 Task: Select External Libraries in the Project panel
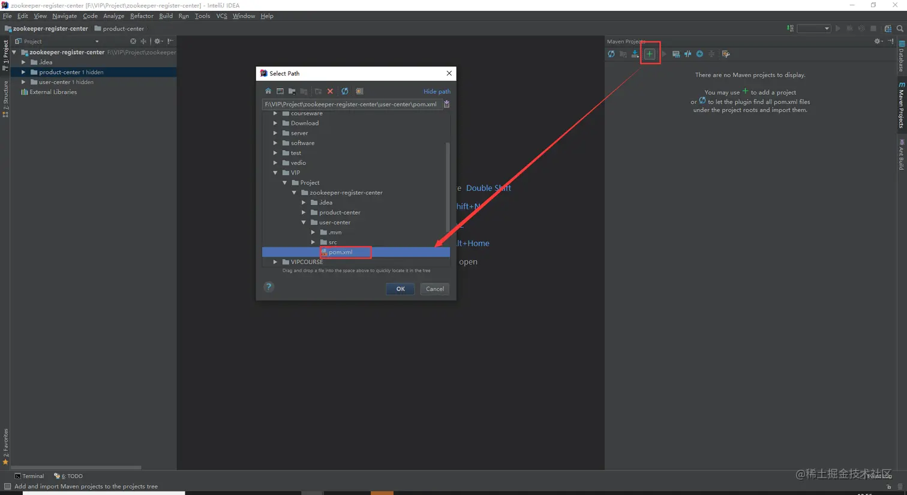point(49,92)
